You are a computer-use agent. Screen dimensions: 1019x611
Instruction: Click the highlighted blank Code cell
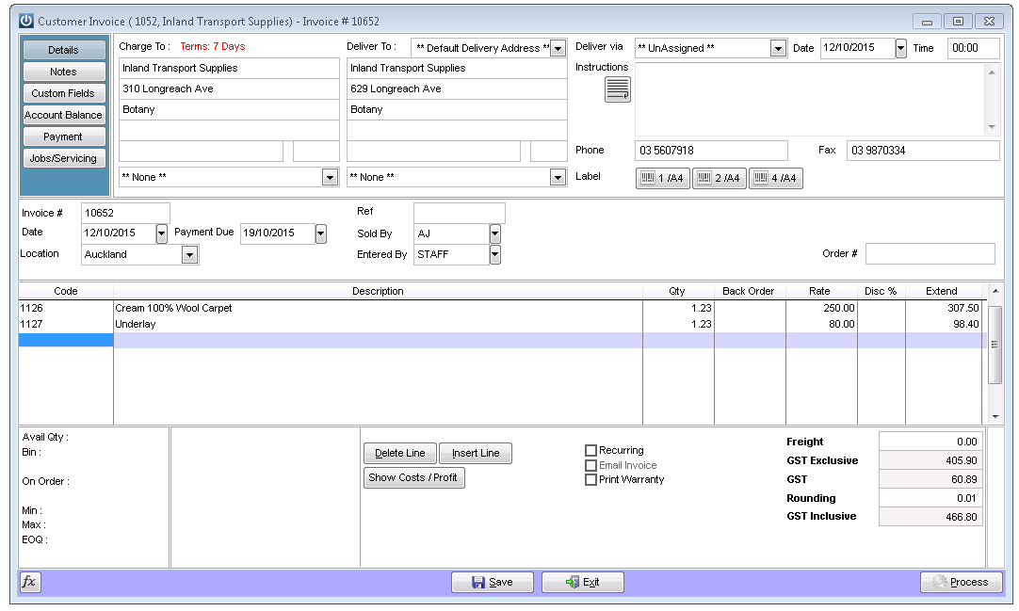(66, 340)
